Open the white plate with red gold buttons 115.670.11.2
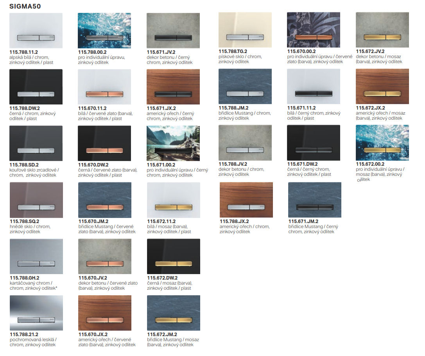 (104, 87)
